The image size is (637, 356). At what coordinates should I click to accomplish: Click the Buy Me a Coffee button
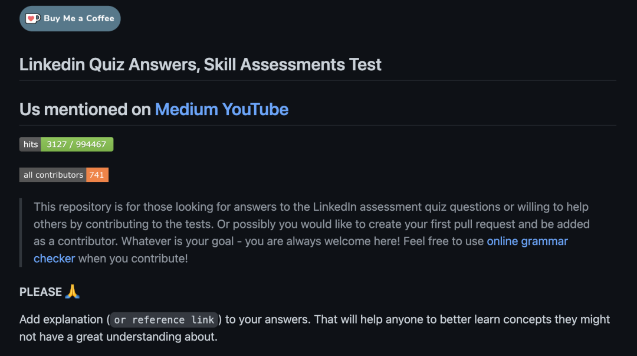[x=70, y=19]
